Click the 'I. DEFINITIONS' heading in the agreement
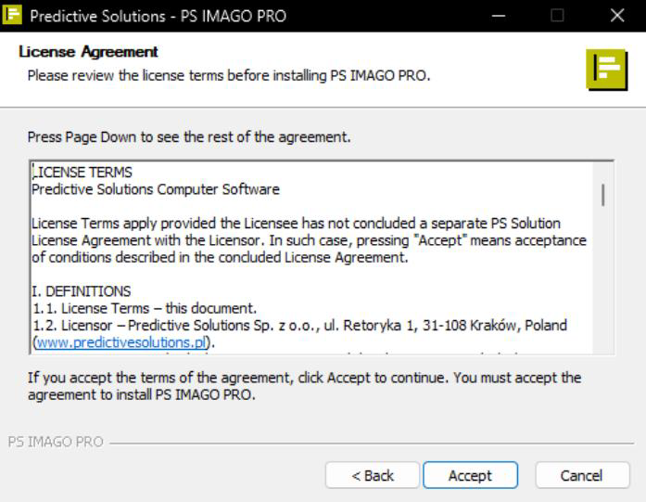Viewport: 646px width, 502px height. pyautogui.click(x=82, y=291)
